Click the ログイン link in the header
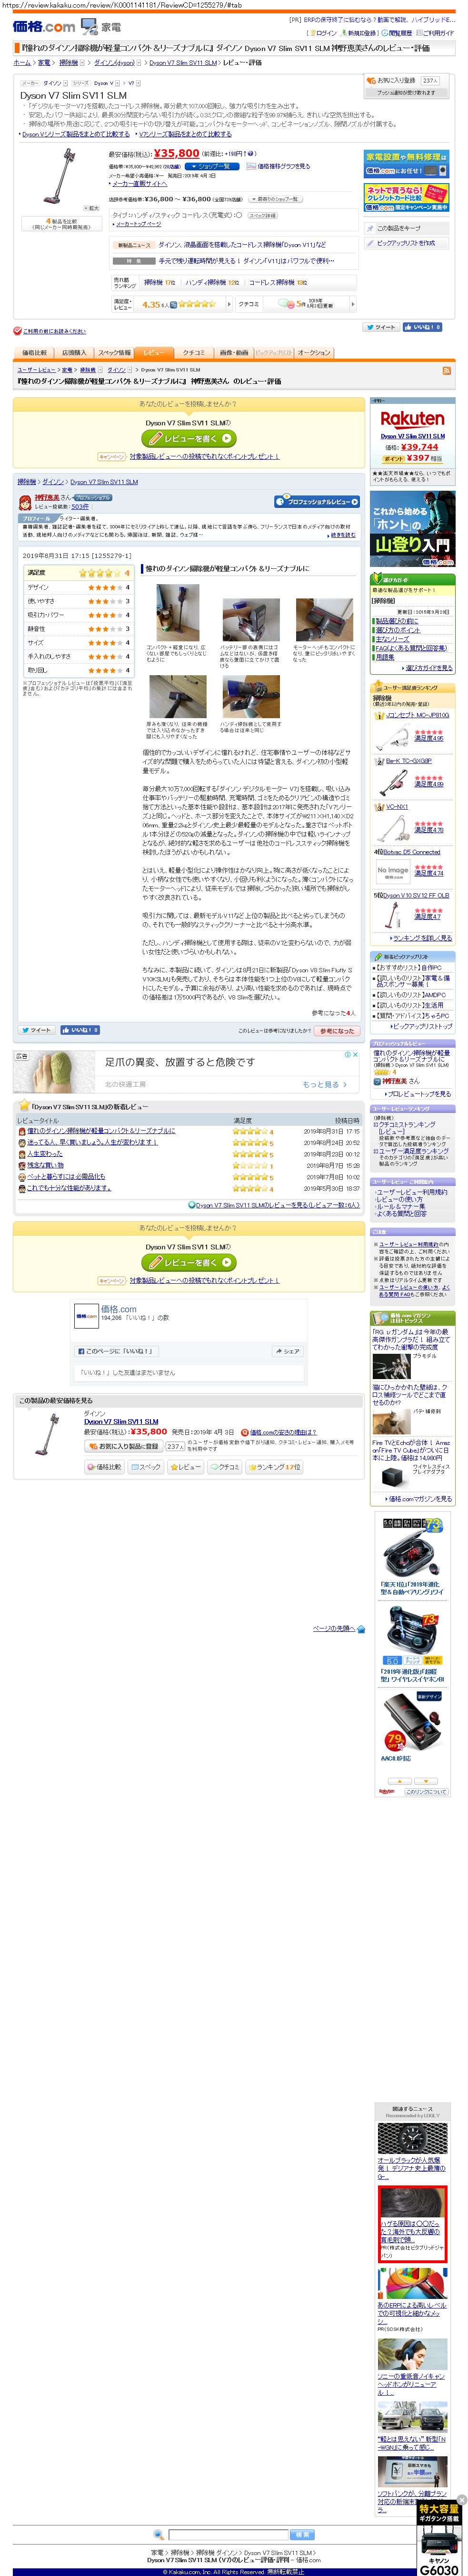 coord(326,33)
